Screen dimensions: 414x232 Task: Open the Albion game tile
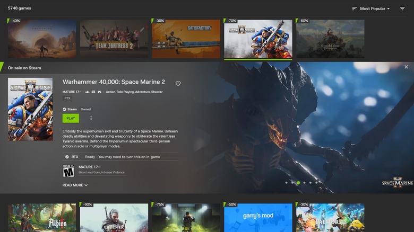click(x=42, y=218)
